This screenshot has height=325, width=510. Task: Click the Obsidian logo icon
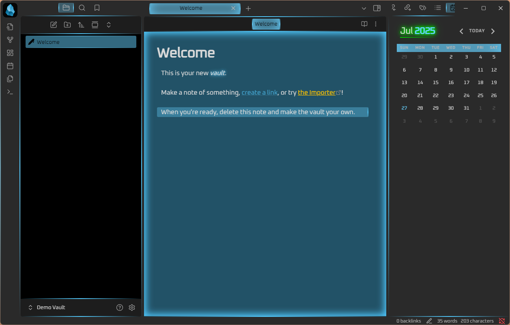pos(10,10)
